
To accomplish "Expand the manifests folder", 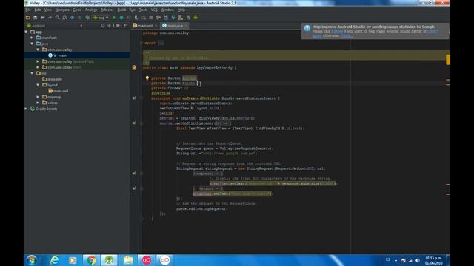I will (32, 38).
